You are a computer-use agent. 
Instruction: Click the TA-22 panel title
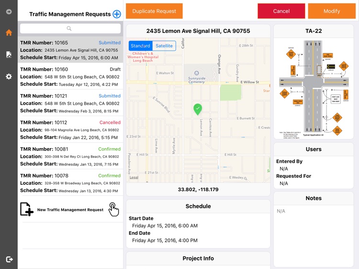pos(314,31)
